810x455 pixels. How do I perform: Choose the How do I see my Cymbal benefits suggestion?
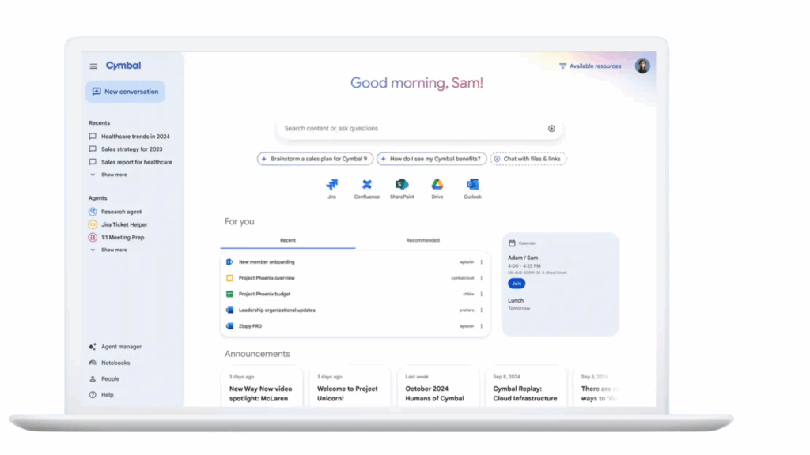431,159
